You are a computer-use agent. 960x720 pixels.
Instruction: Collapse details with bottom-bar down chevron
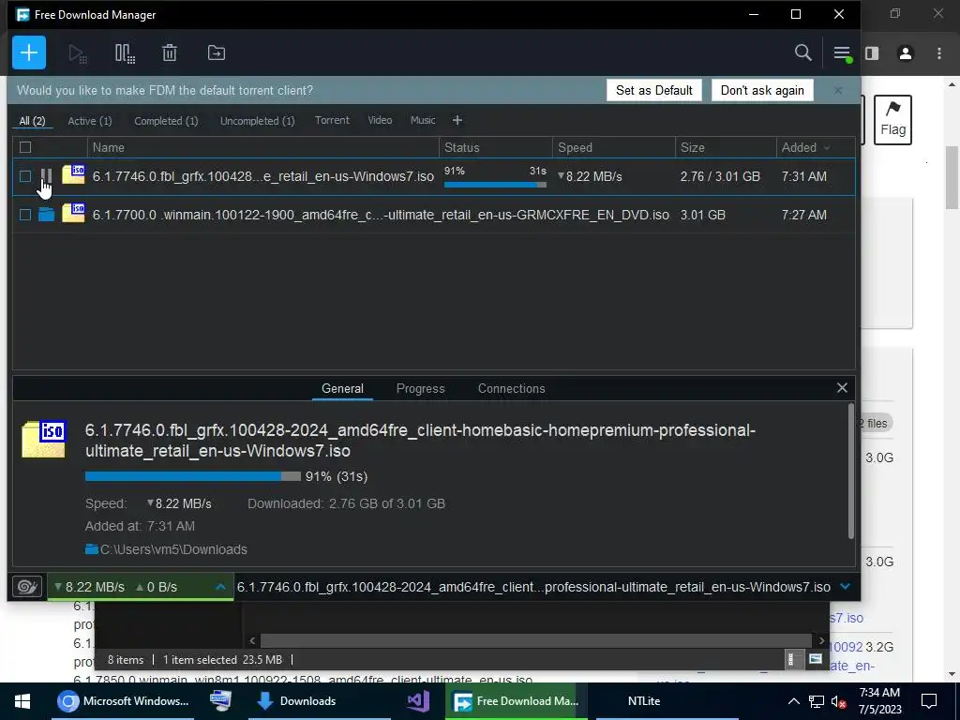click(x=846, y=587)
